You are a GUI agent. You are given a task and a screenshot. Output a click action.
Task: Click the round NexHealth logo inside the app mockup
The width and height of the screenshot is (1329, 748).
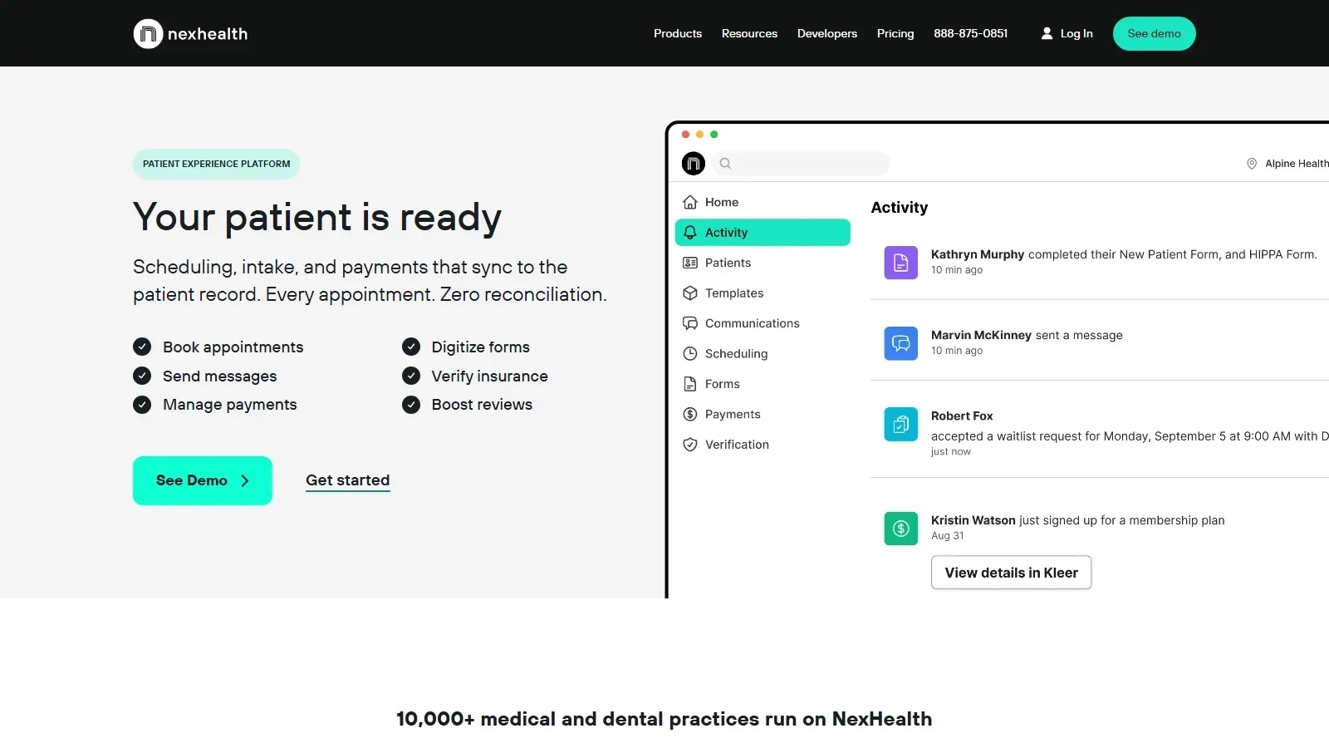(x=694, y=164)
